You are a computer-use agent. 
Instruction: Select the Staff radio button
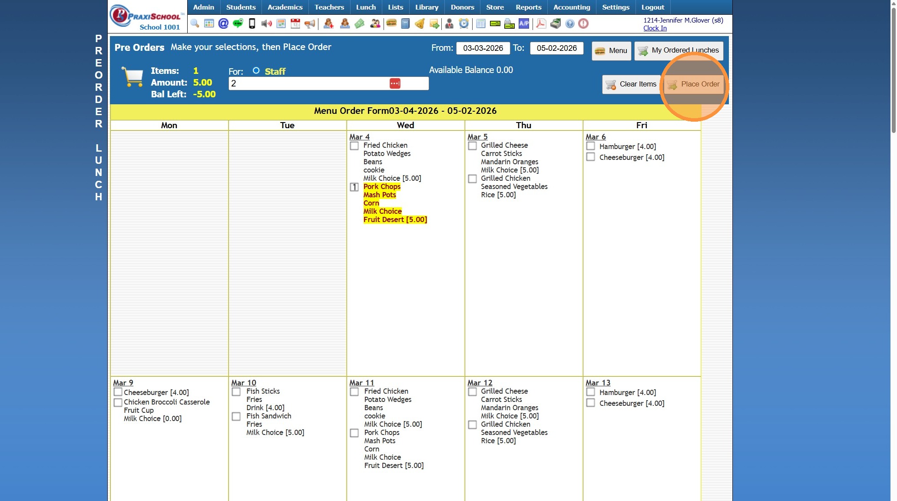[x=256, y=71]
